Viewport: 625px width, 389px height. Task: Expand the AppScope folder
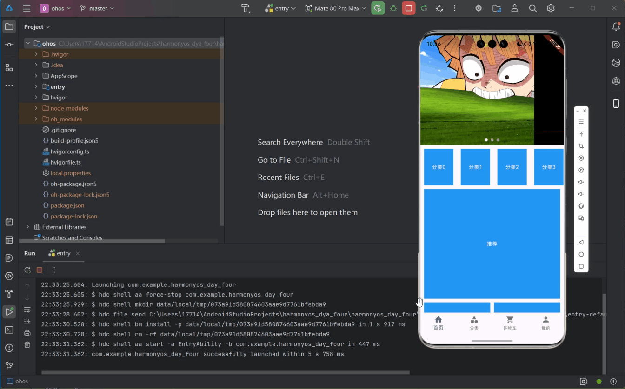click(36, 76)
